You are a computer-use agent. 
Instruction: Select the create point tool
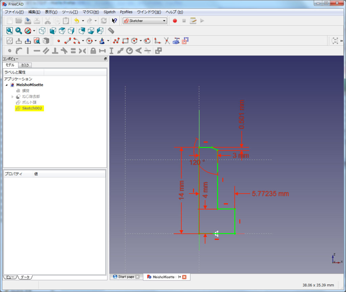(x=59, y=41)
